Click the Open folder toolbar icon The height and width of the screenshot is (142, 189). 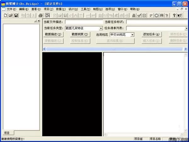point(11,15)
